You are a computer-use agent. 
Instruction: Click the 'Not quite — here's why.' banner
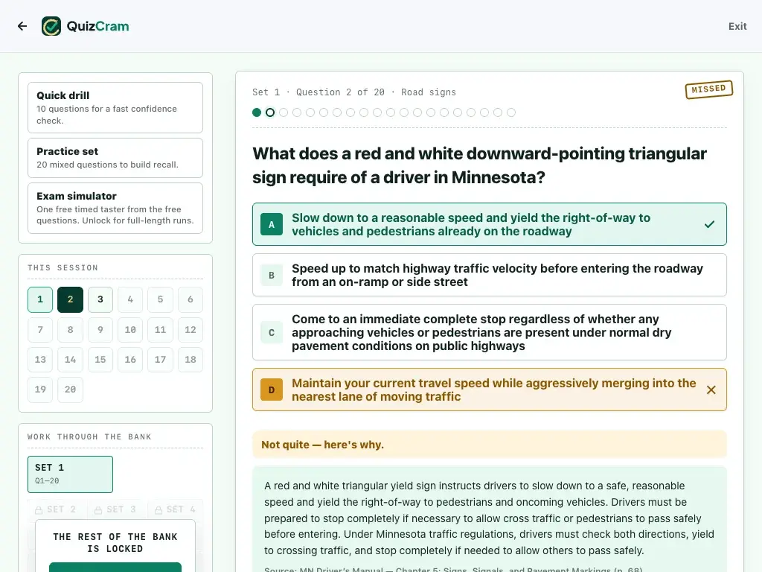pyautogui.click(x=490, y=445)
